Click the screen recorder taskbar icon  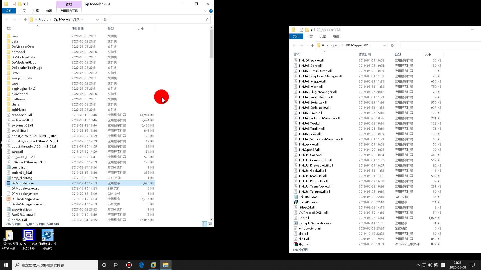click(x=129, y=265)
